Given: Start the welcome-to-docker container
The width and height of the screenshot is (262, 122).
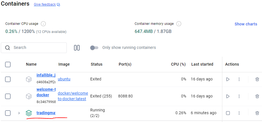Looking at the screenshot, I should click(228, 96).
